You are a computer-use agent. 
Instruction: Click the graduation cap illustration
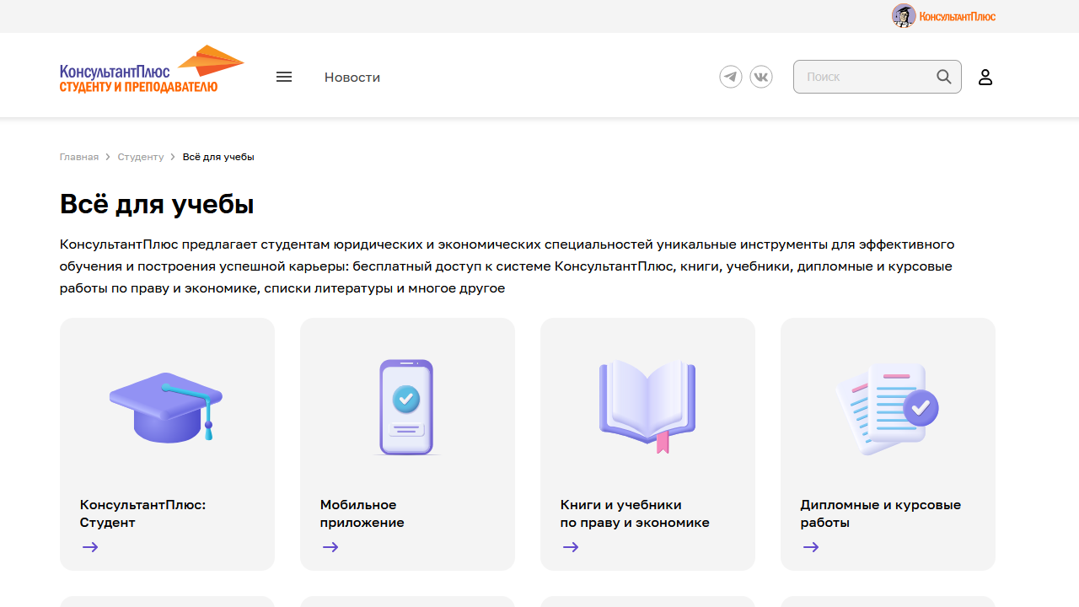click(166, 407)
